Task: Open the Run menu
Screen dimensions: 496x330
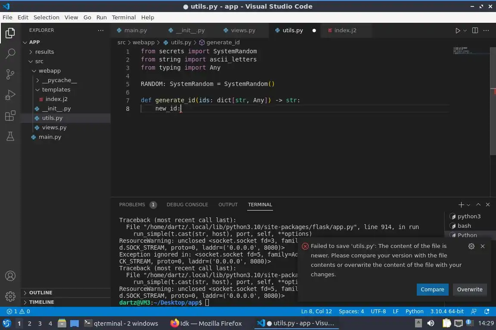Action: coord(101,17)
